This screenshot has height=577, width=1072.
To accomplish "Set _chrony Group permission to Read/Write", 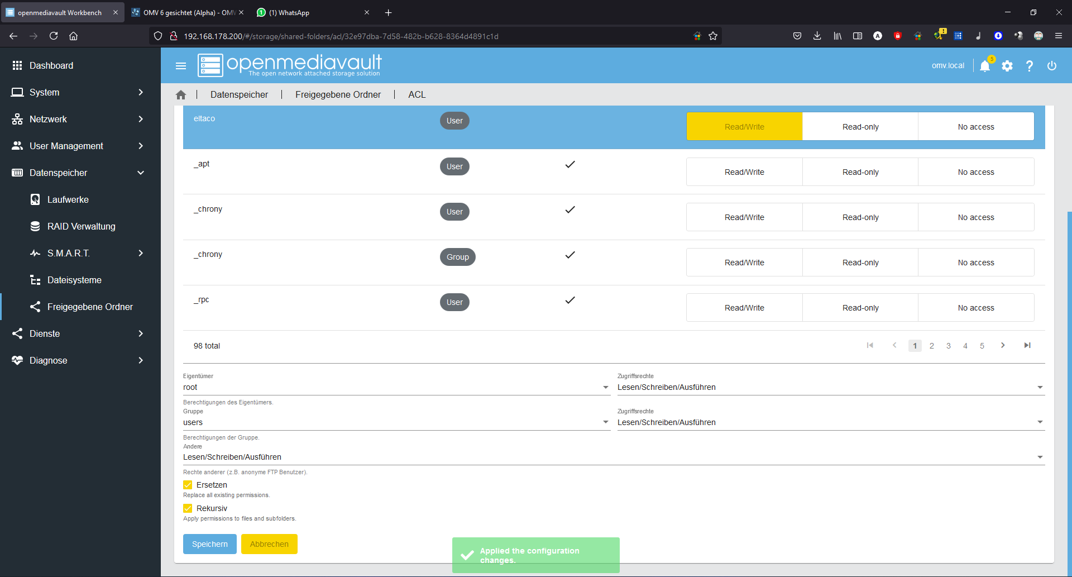I will (744, 263).
